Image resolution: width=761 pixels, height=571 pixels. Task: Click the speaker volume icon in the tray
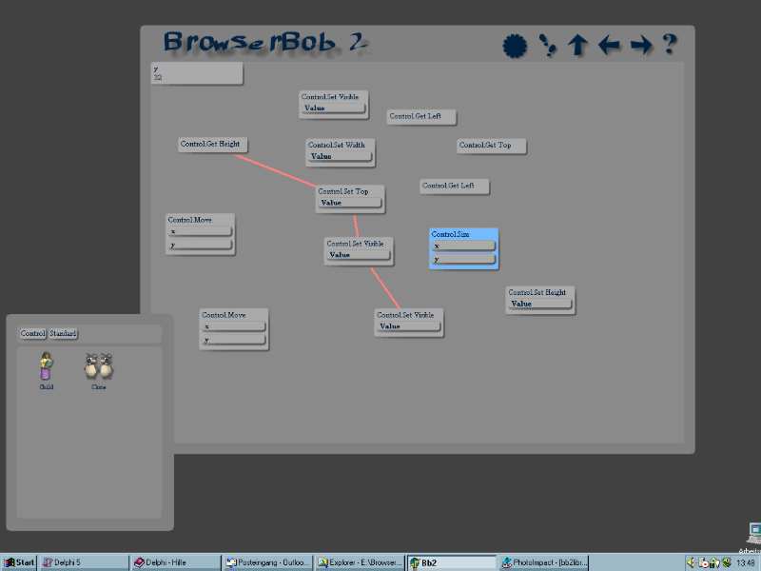pyautogui.click(x=692, y=563)
